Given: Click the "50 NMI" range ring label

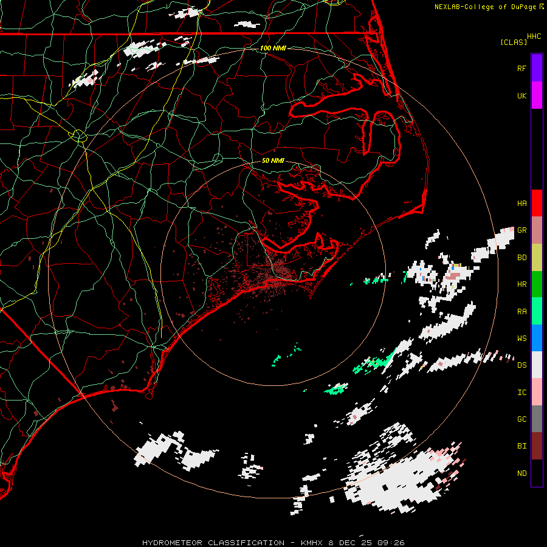Looking at the screenshot, I should (273, 160).
